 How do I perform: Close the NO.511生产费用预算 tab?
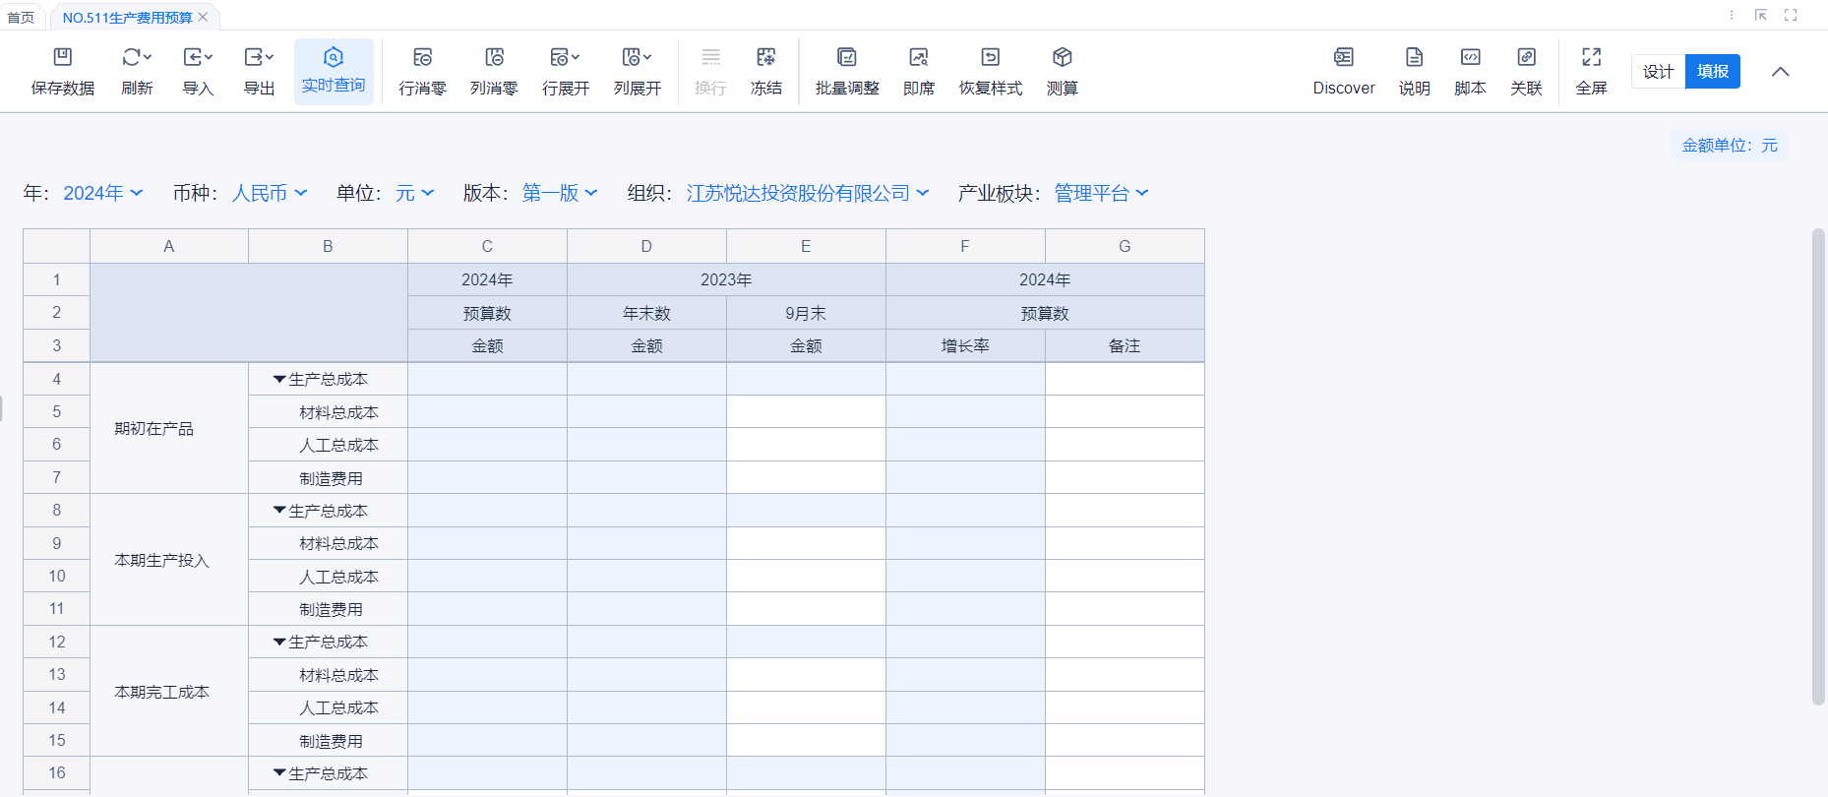point(203,17)
